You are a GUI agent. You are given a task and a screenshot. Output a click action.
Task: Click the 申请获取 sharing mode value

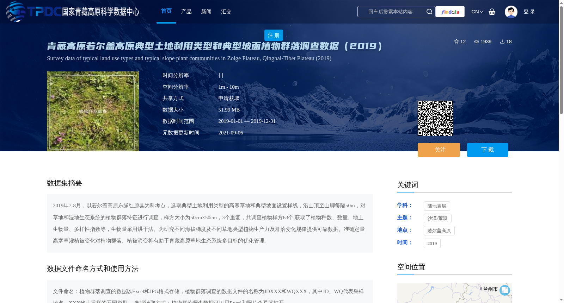pyautogui.click(x=229, y=98)
